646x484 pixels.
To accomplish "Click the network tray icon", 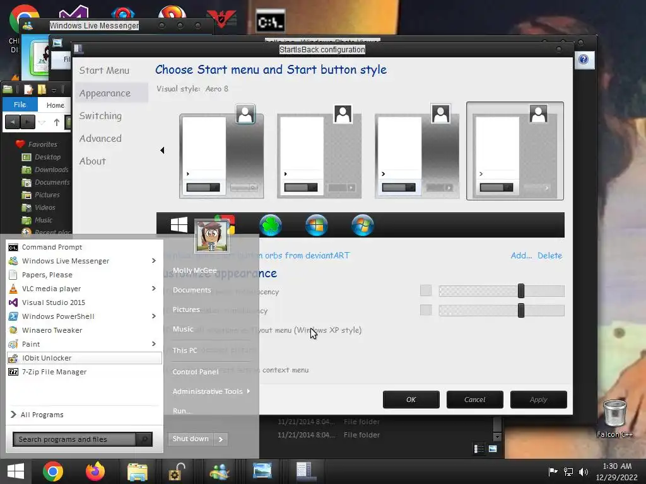I will (x=568, y=471).
